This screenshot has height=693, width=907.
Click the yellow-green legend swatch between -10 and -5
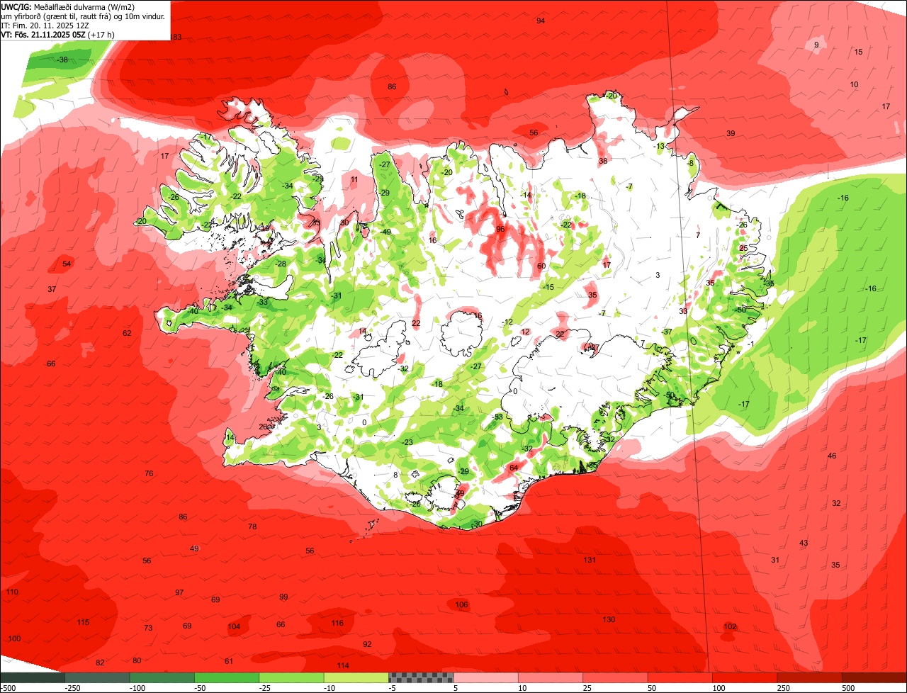[x=356, y=677]
